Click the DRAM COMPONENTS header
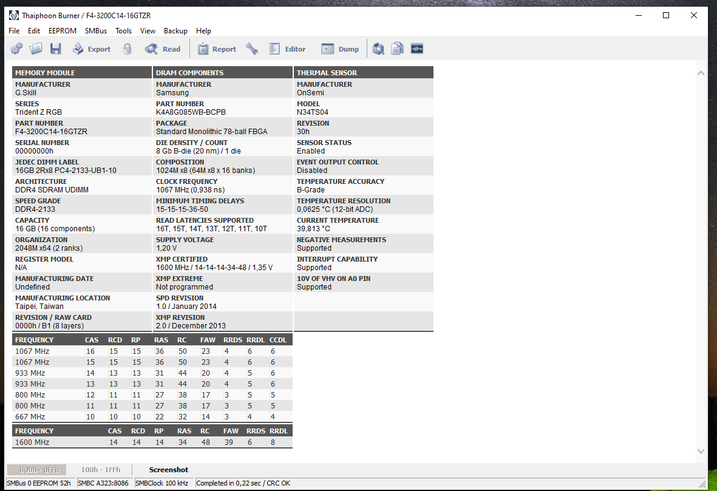The image size is (717, 491). (x=223, y=73)
